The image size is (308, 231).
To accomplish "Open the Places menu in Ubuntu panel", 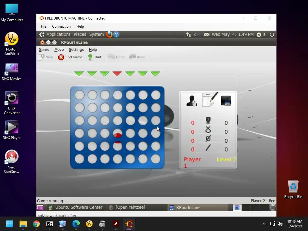I will 80,34.
